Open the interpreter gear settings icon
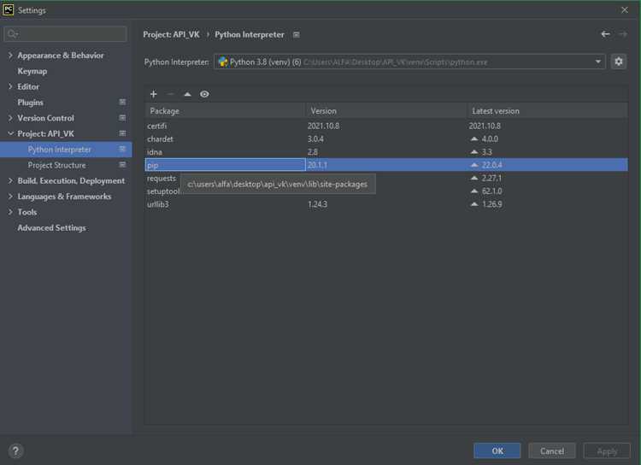641x465 pixels. pos(619,62)
